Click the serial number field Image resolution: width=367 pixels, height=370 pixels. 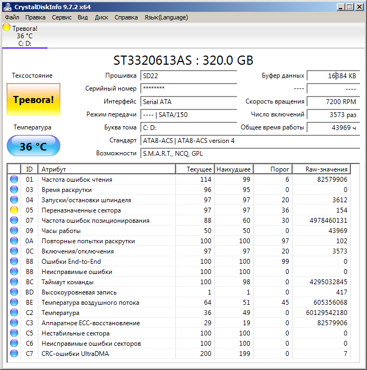(x=188, y=88)
